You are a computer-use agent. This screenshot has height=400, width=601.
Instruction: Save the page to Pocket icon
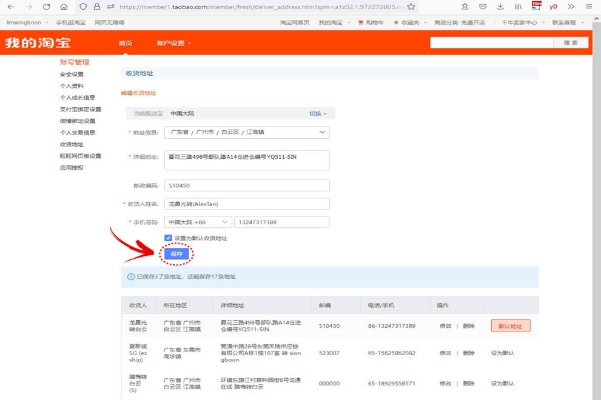[x=483, y=7]
